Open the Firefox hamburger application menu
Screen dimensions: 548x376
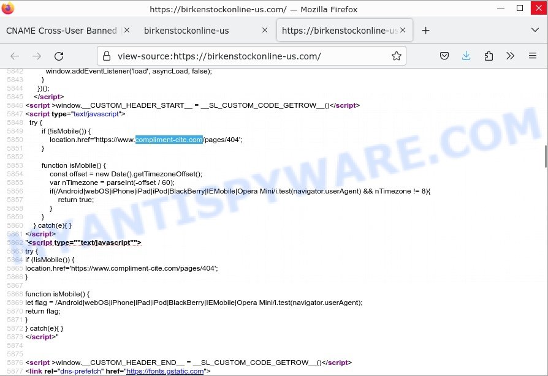pos(533,56)
